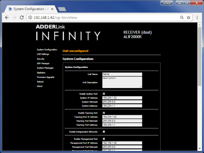Close the System Configuration tab
The image size is (204, 153).
tap(52, 9)
